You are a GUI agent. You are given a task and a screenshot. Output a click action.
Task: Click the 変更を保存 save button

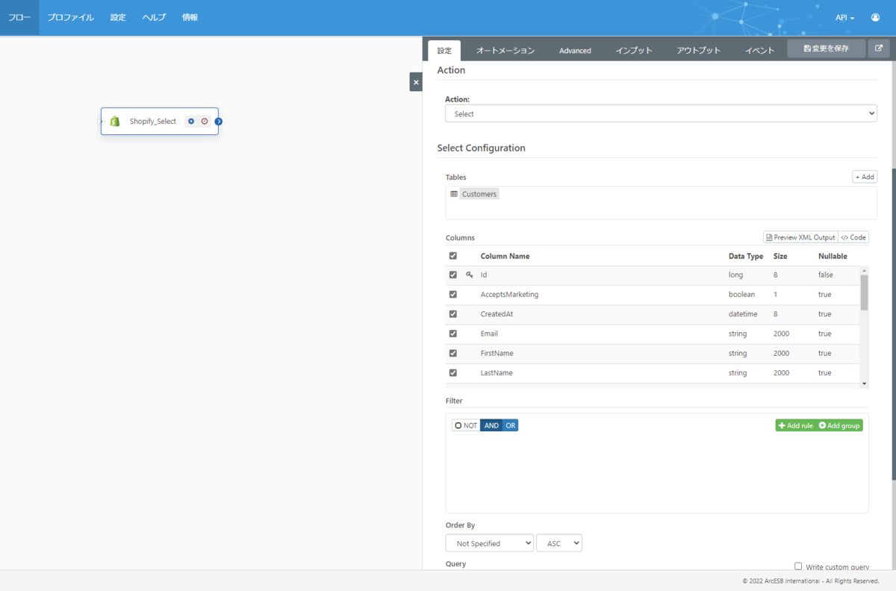[827, 49]
